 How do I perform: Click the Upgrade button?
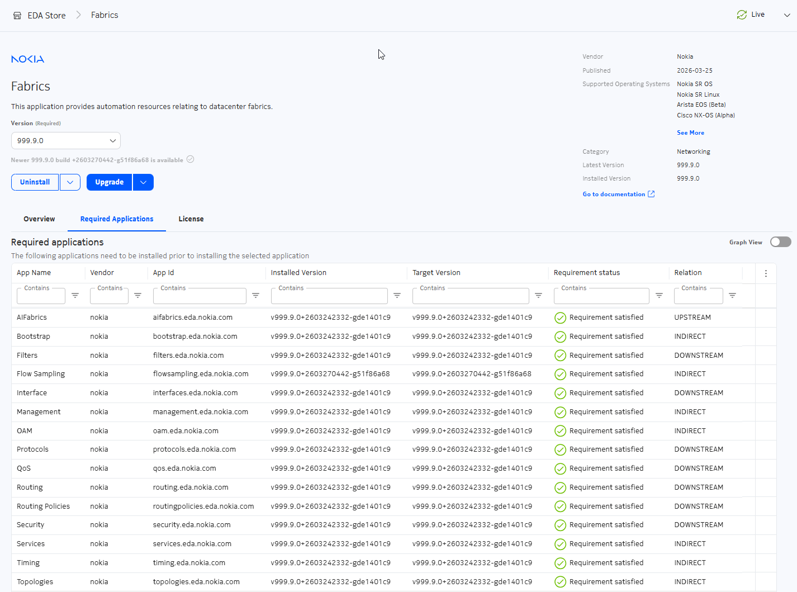pos(110,182)
